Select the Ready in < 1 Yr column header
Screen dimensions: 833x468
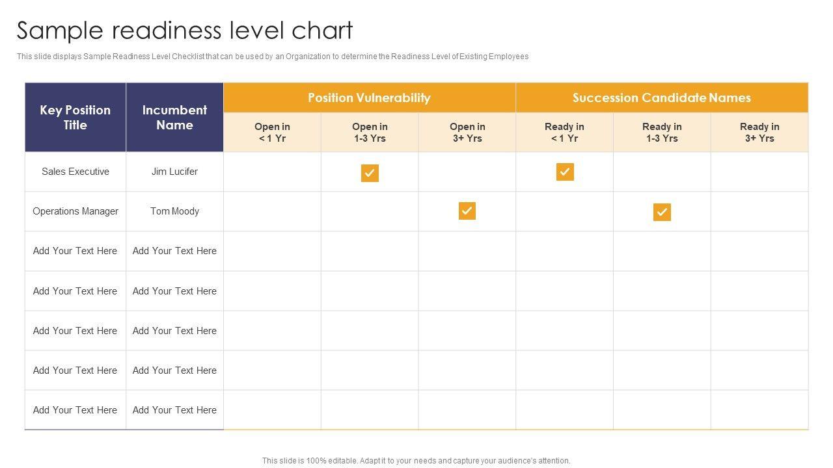tap(564, 133)
